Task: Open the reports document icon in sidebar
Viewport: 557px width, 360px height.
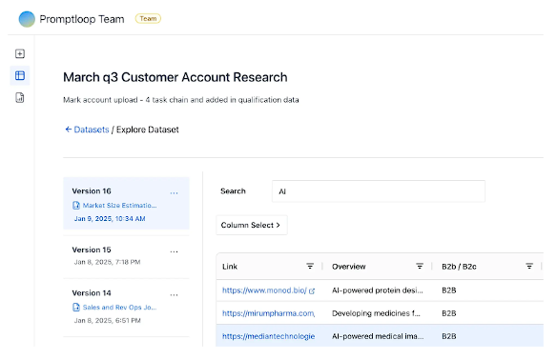Action: 20,97
